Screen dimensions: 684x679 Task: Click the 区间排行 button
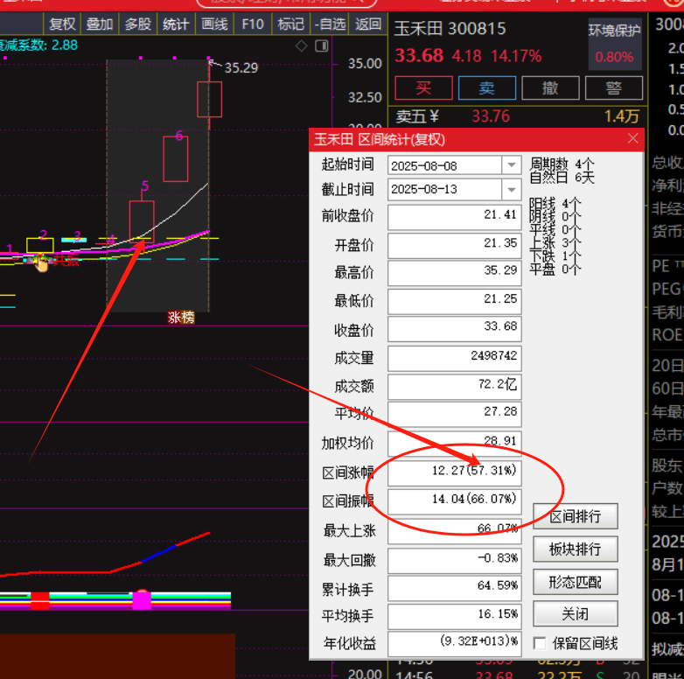(575, 516)
